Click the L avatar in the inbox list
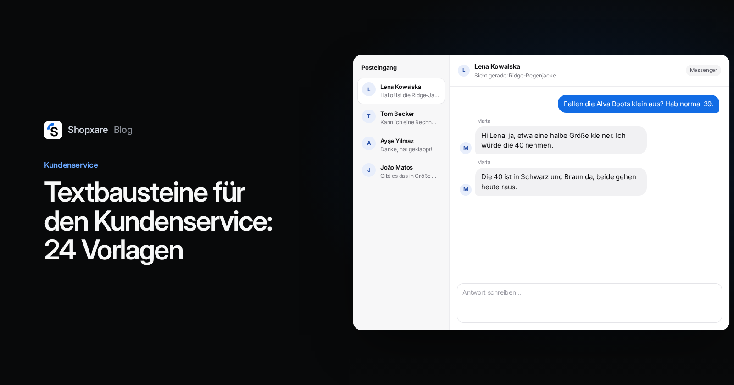The width and height of the screenshot is (734, 385). (x=369, y=89)
